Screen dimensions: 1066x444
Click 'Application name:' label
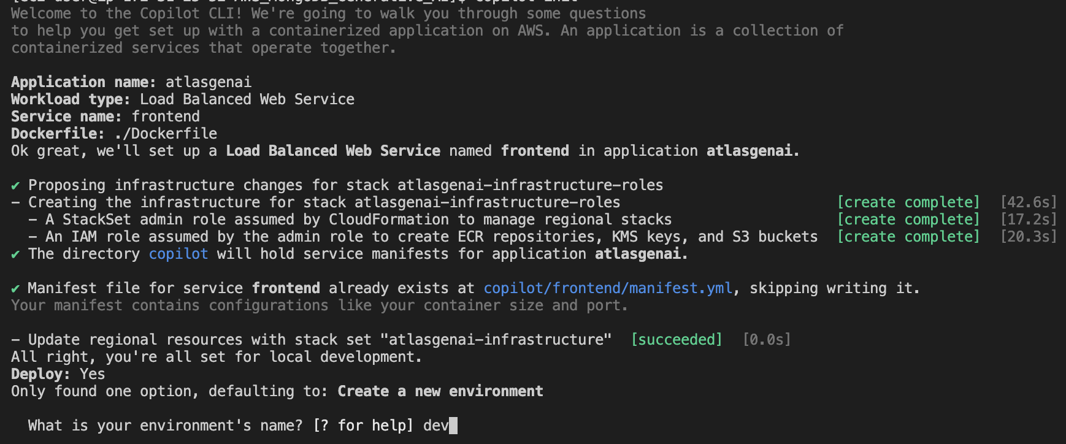click(x=84, y=82)
